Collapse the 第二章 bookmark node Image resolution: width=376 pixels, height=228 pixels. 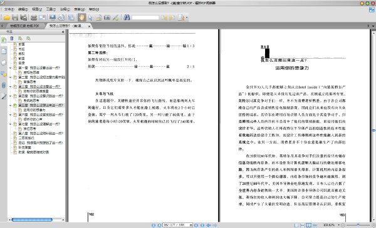click(10, 77)
